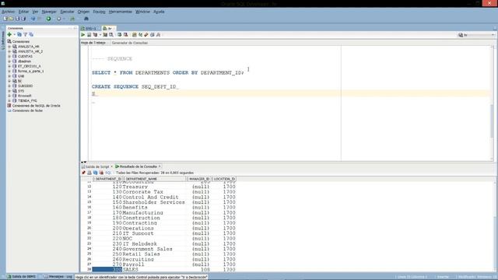This screenshot has height=280, width=498.
Task: Click the eraser clear icon in worksheet toolbar
Action: pyautogui.click(x=146, y=35)
